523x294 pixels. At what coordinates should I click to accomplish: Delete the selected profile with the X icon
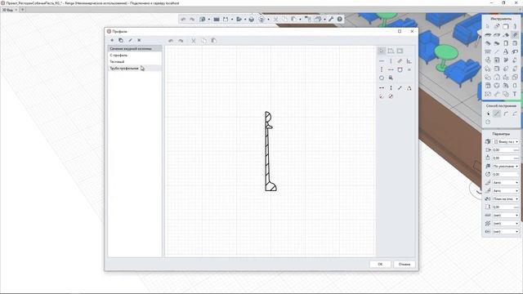pyautogui.click(x=139, y=40)
